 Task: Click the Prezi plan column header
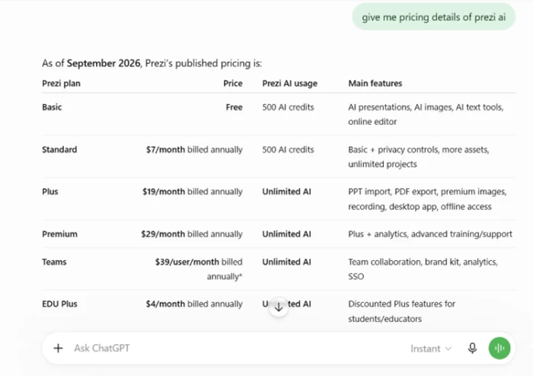(61, 84)
